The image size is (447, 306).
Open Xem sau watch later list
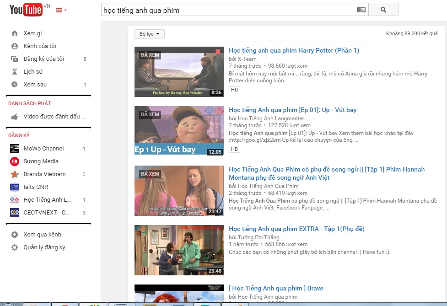(35, 85)
